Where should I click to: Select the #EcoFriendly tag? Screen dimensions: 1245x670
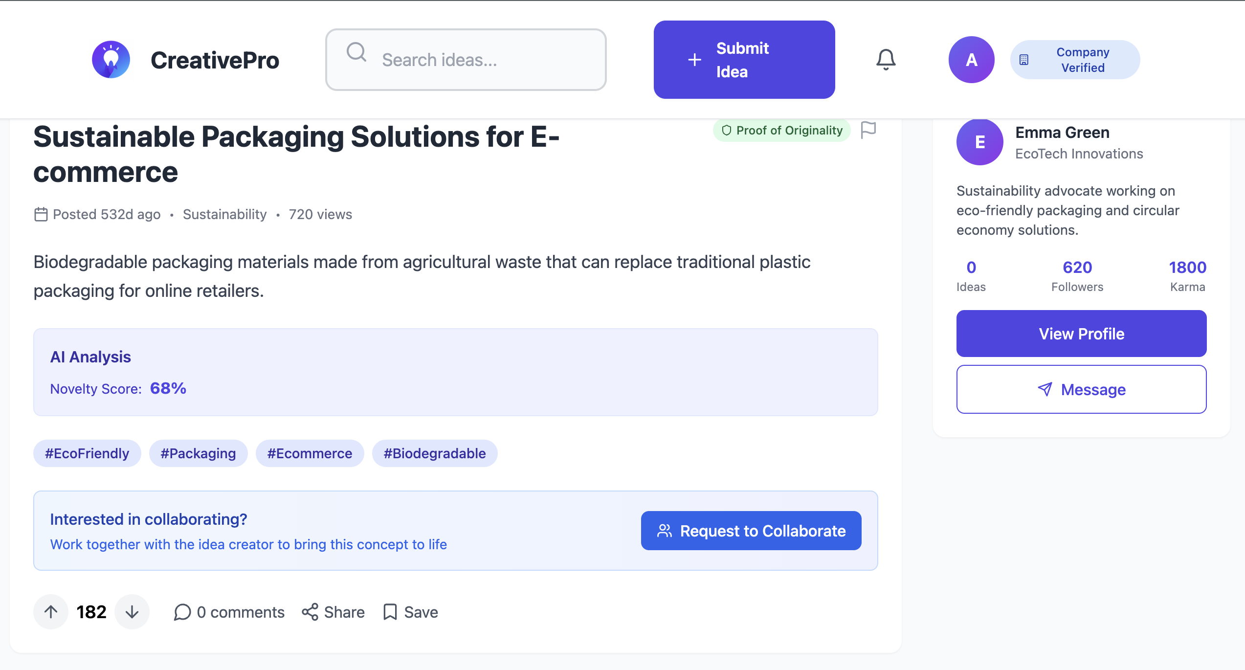87,453
